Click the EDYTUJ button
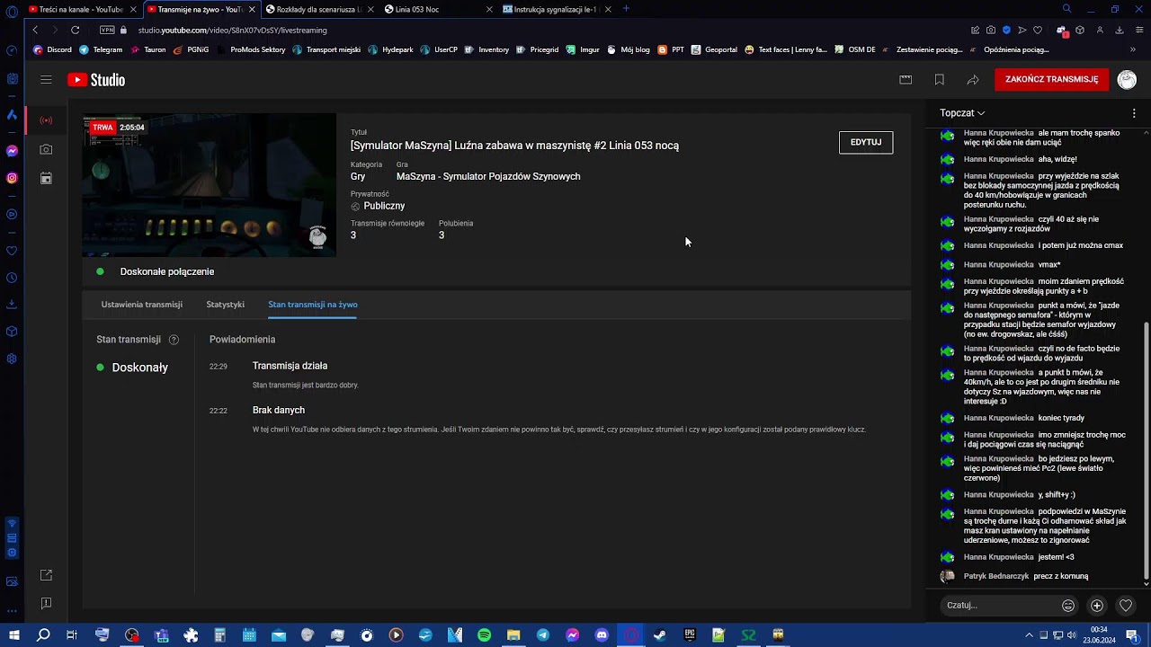 pos(866,142)
